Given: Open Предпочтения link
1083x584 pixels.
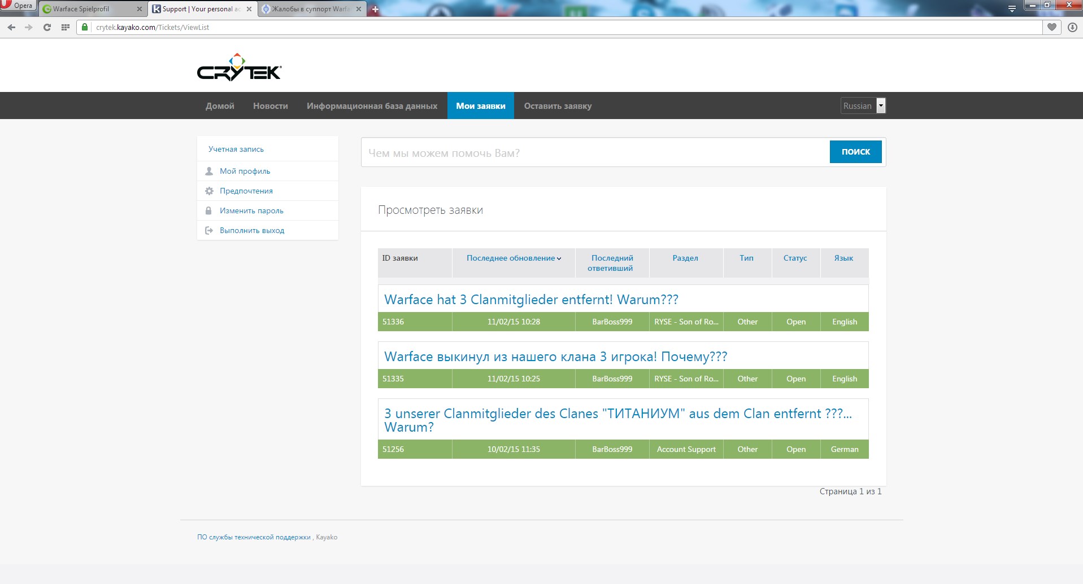Looking at the screenshot, I should point(246,191).
